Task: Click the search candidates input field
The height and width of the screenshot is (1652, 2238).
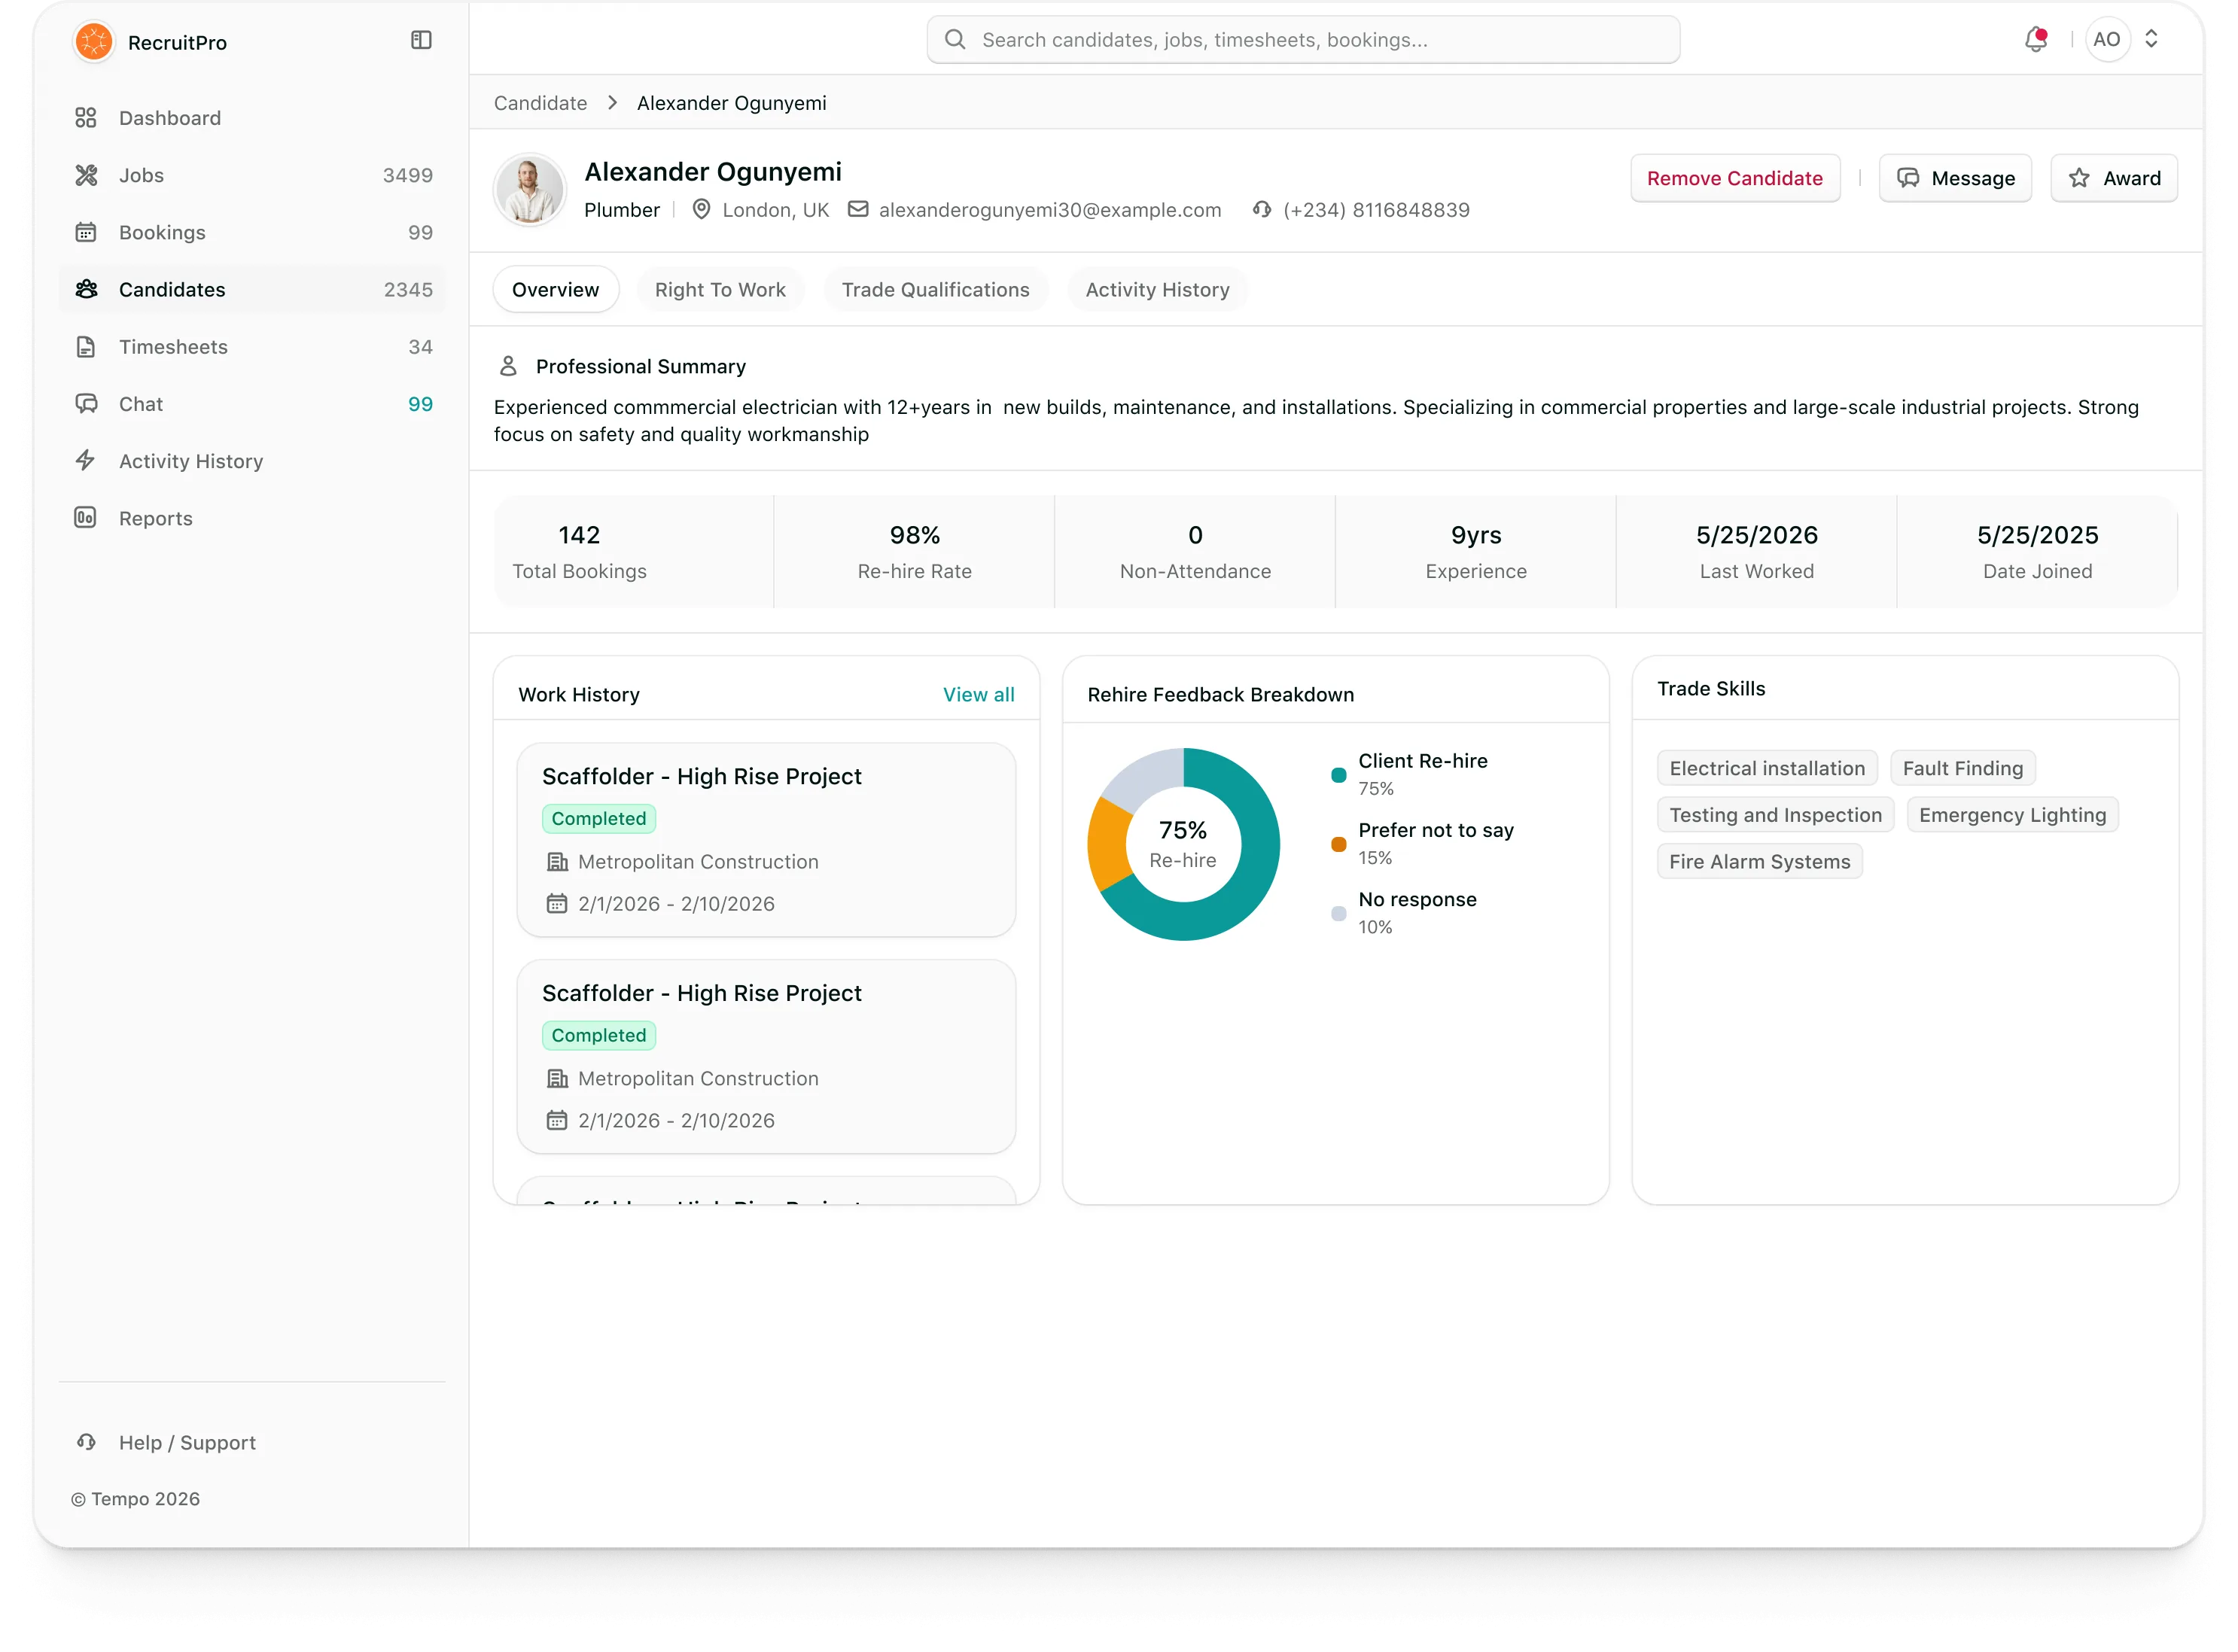Action: [x=1303, y=40]
